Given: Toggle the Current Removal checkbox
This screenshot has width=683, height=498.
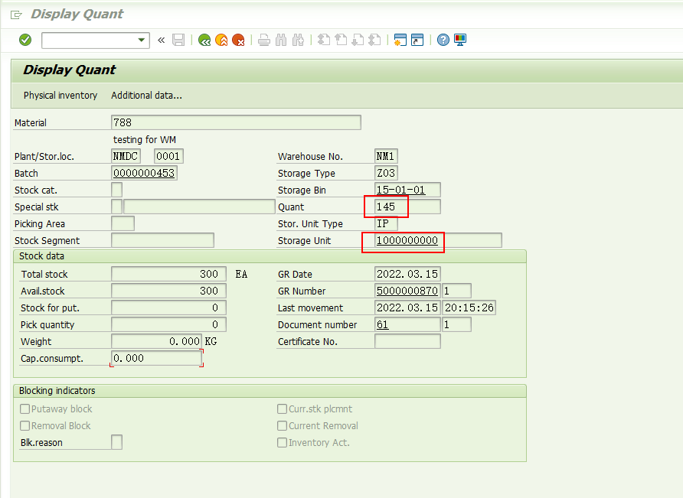Looking at the screenshot, I should tap(283, 426).
